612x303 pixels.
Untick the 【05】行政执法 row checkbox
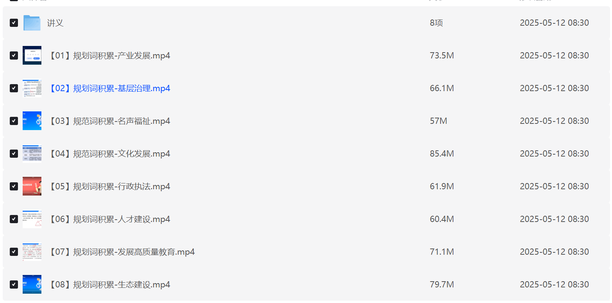(14, 186)
